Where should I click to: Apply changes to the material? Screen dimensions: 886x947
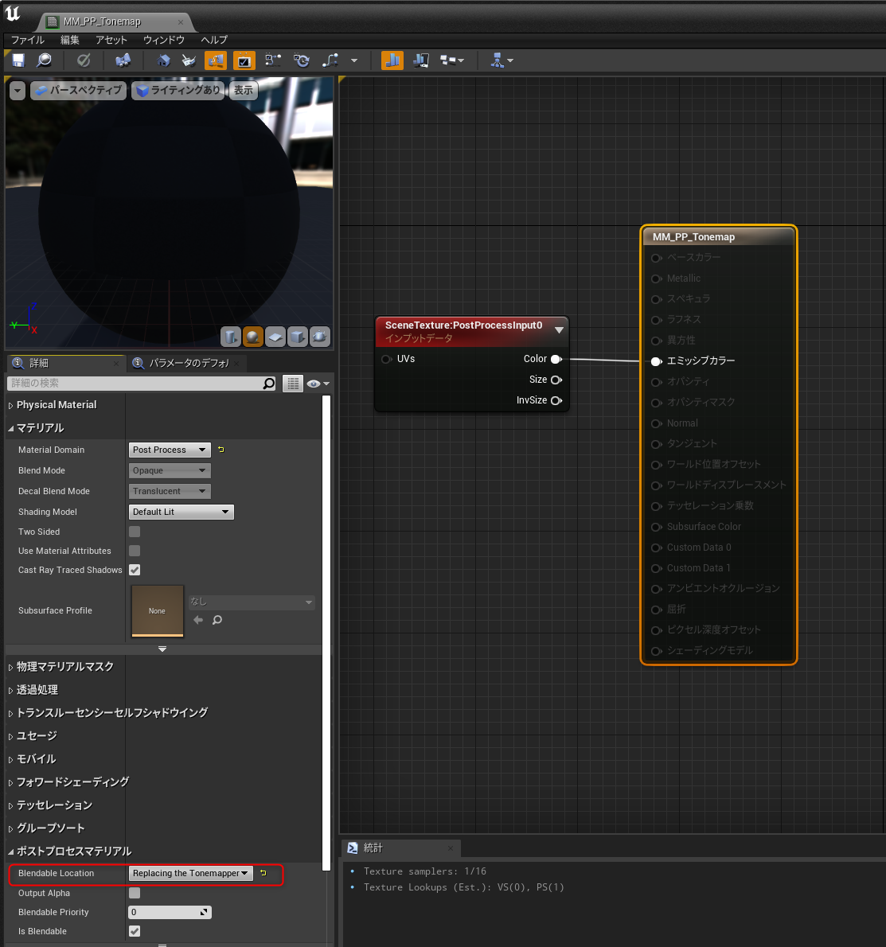coord(83,60)
